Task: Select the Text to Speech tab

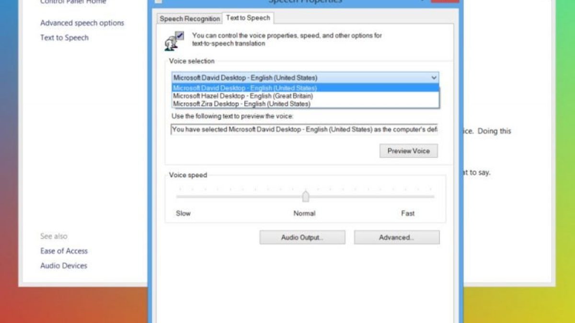Action: (248, 18)
